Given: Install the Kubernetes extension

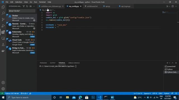Looking at the screenshot, I should (x=32, y=37).
